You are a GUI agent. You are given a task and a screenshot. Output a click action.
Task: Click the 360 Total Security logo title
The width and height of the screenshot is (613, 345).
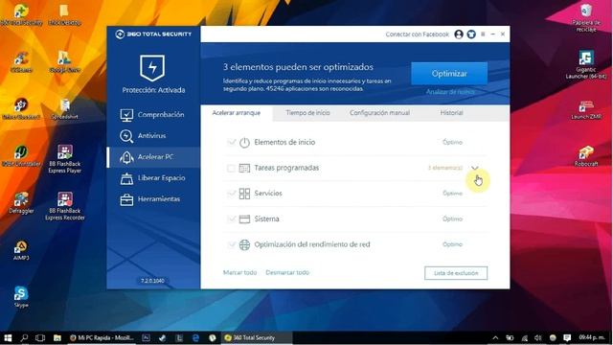coord(153,34)
